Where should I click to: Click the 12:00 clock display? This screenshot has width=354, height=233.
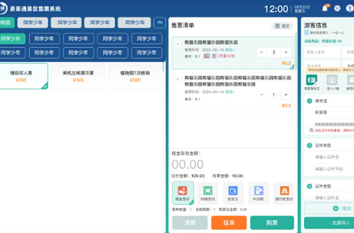coord(276,9)
